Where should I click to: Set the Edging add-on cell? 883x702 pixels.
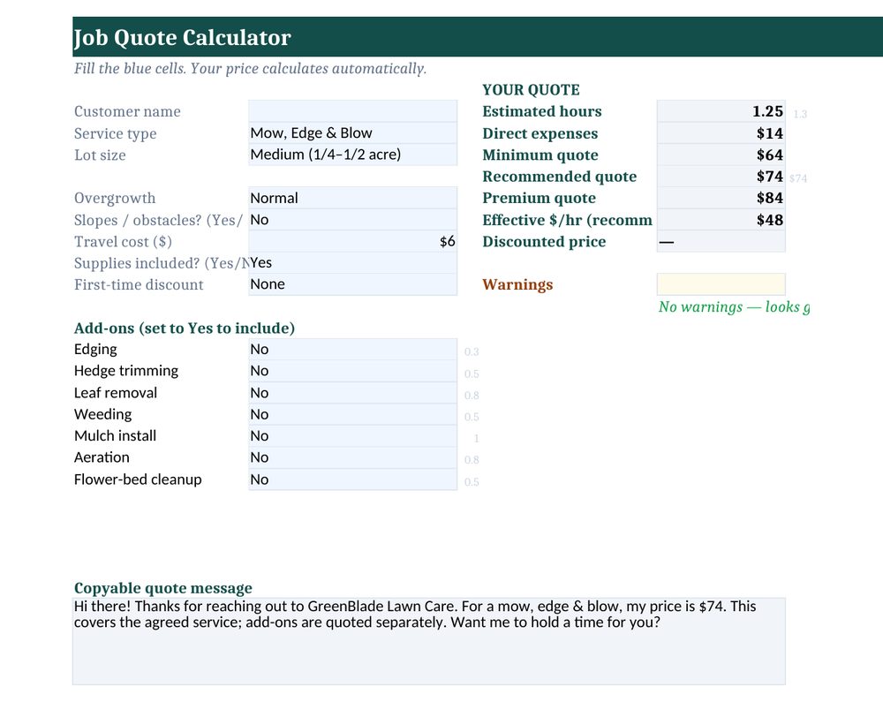[x=352, y=349]
